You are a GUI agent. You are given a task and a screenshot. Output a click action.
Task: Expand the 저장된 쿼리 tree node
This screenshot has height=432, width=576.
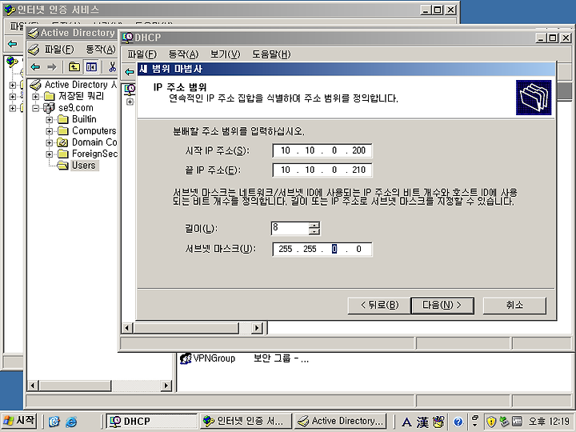pyautogui.click(x=35, y=97)
